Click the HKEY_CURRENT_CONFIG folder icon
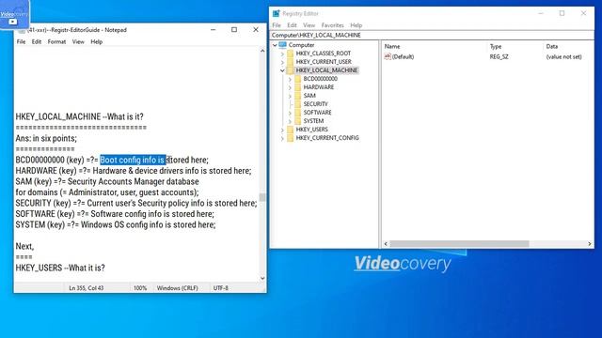 291,138
